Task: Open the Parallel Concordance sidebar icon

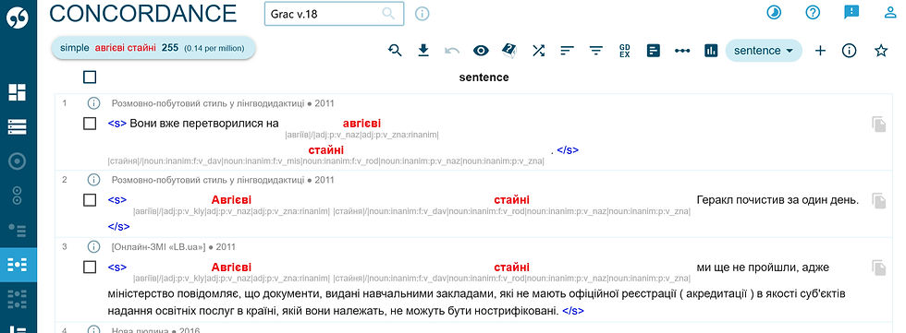Action: coord(18,299)
